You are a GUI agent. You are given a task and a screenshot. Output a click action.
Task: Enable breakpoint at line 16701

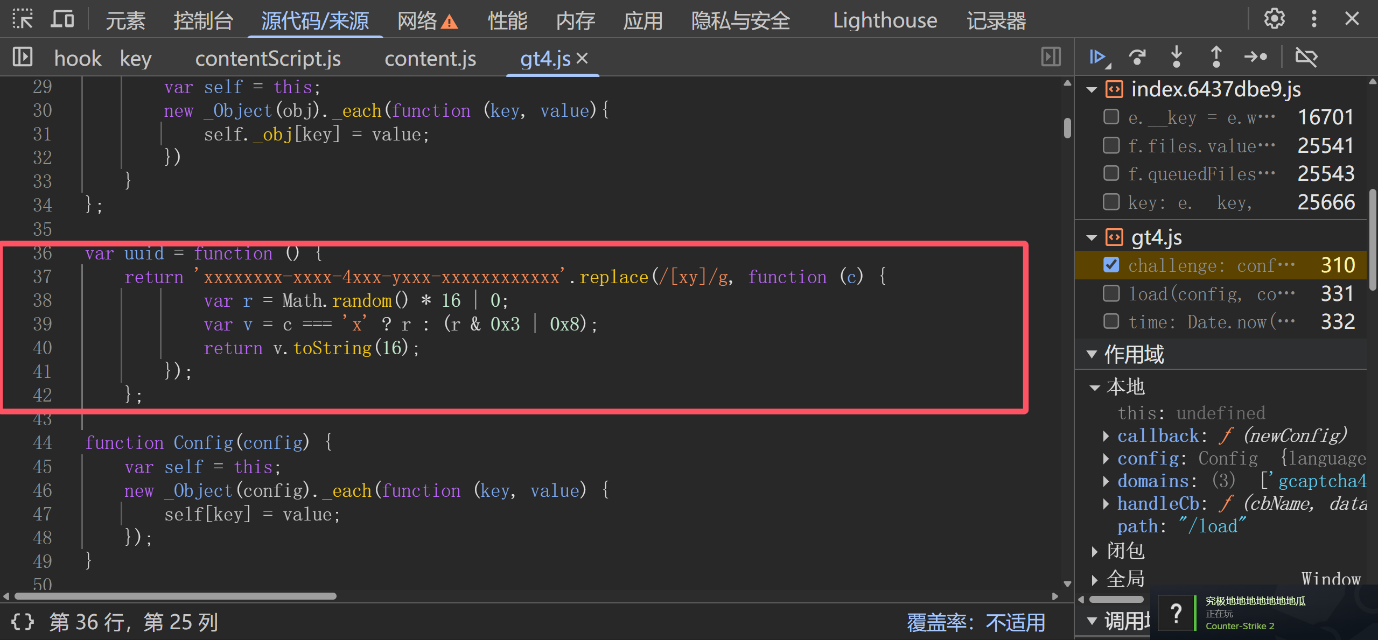coord(1111,117)
